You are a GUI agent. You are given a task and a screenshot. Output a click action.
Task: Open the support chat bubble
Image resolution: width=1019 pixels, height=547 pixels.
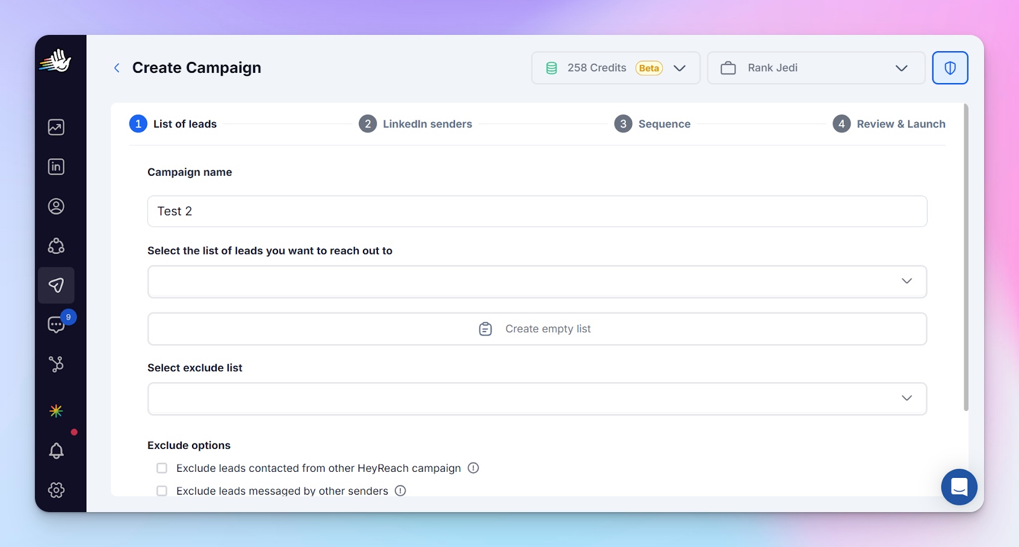(959, 487)
